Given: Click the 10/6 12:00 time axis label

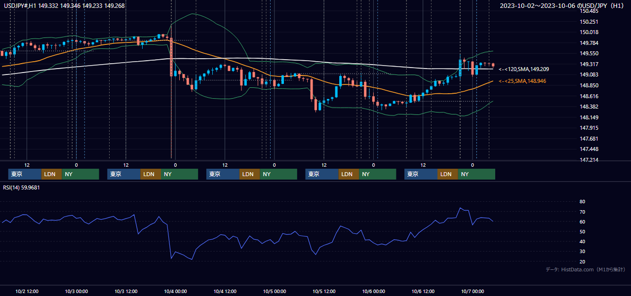Looking at the screenshot, I should [x=423, y=291].
